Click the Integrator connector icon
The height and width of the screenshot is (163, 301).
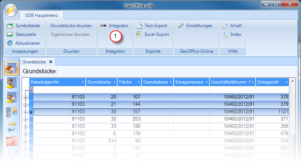click(103, 26)
